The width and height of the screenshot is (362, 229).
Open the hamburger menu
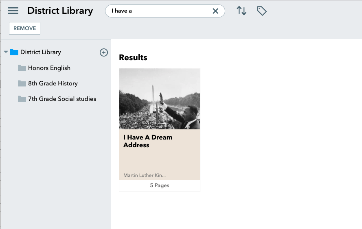pyautogui.click(x=13, y=11)
